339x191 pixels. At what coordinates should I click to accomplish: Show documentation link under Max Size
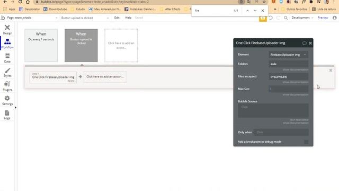pos(296,94)
